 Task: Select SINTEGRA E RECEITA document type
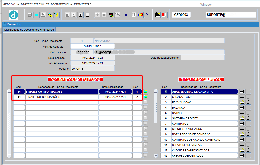tap(205, 118)
